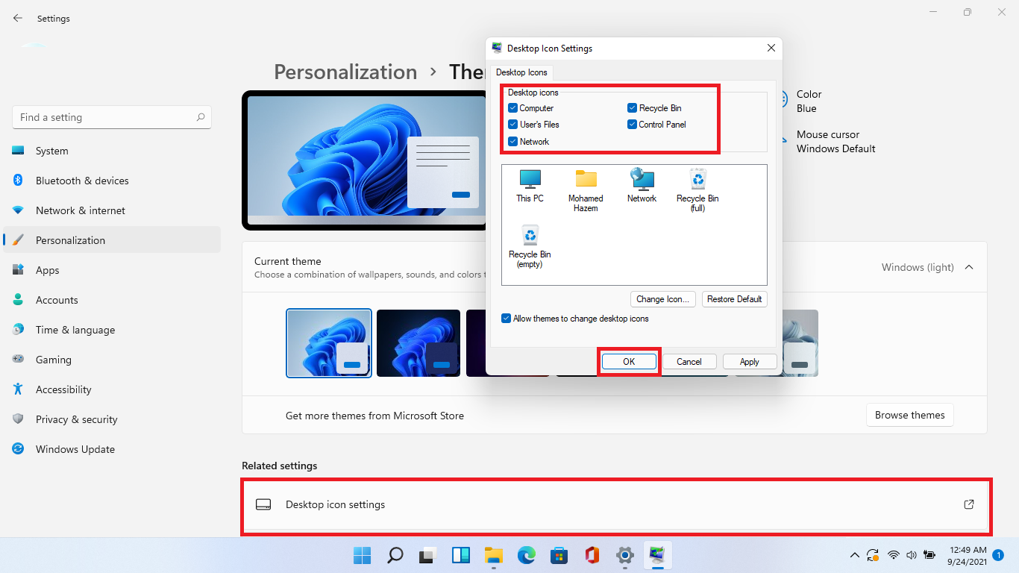
Task: Click Cancel in Desktop Icon Settings
Action: point(689,361)
